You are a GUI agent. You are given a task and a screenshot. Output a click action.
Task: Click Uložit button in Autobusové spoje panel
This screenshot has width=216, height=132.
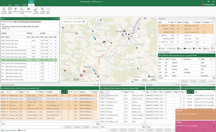(68, 127)
